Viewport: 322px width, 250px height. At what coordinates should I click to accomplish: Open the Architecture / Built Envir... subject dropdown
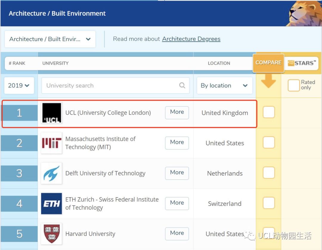click(x=50, y=39)
